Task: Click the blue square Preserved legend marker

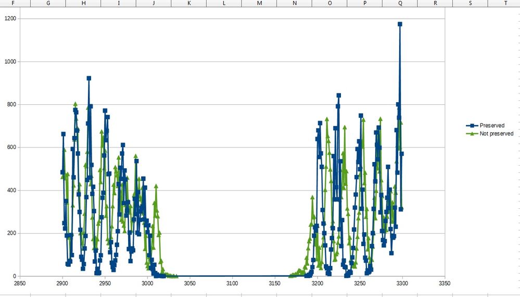Action: [472, 126]
